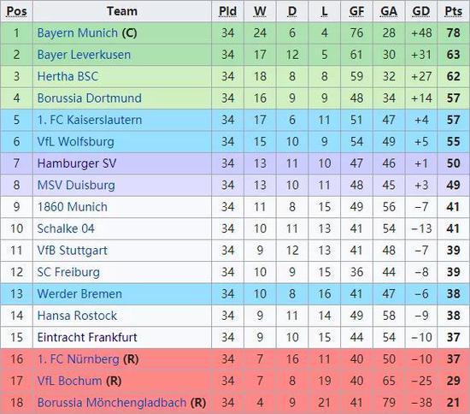Click the Pts column header abbreviation
Screen dimensions: 470x414
pyautogui.click(x=453, y=11)
